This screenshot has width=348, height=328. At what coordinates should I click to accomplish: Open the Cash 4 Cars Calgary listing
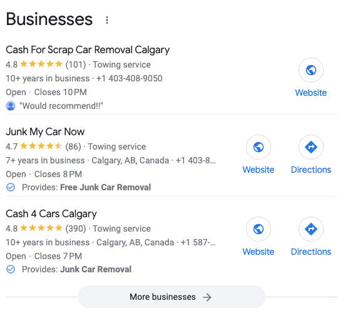51,213
